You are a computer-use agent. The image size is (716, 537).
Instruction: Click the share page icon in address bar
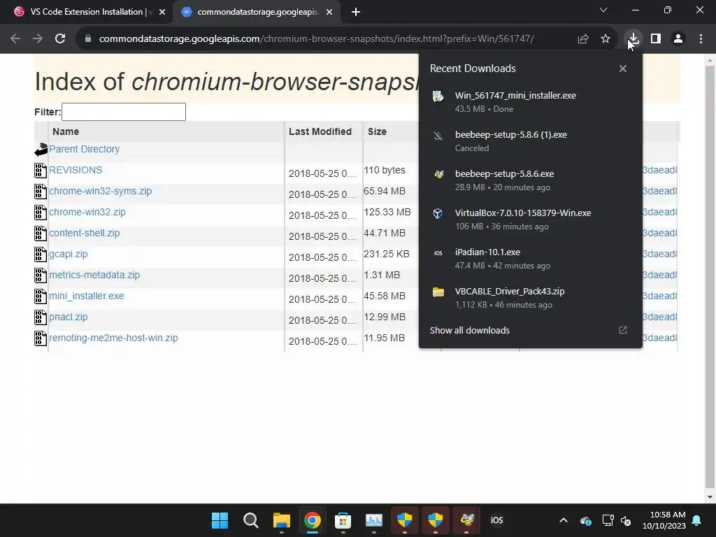[x=583, y=39]
